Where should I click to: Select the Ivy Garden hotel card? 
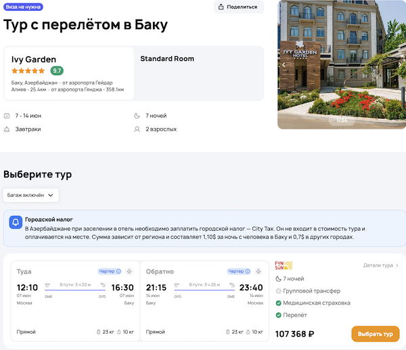[68, 73]
